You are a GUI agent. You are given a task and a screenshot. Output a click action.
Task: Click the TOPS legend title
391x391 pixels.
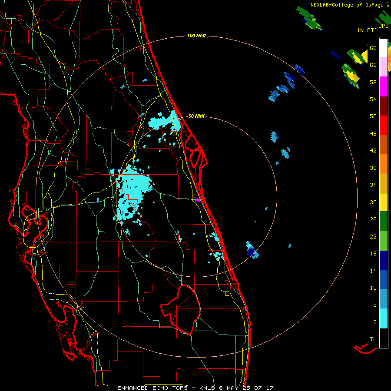click(x=382, y=26)
